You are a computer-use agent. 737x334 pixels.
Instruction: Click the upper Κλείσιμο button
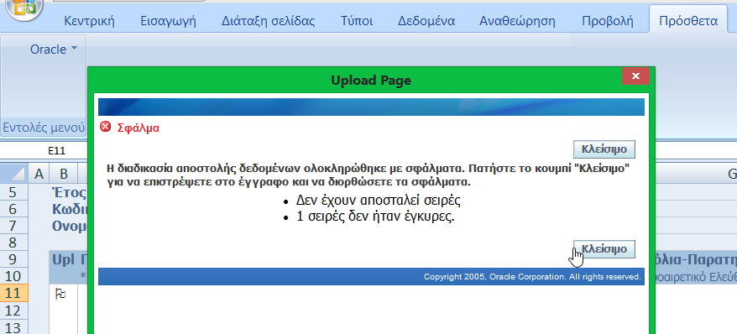tap(604, 149)
